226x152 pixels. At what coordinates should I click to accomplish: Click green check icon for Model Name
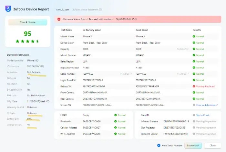[194, 36]
